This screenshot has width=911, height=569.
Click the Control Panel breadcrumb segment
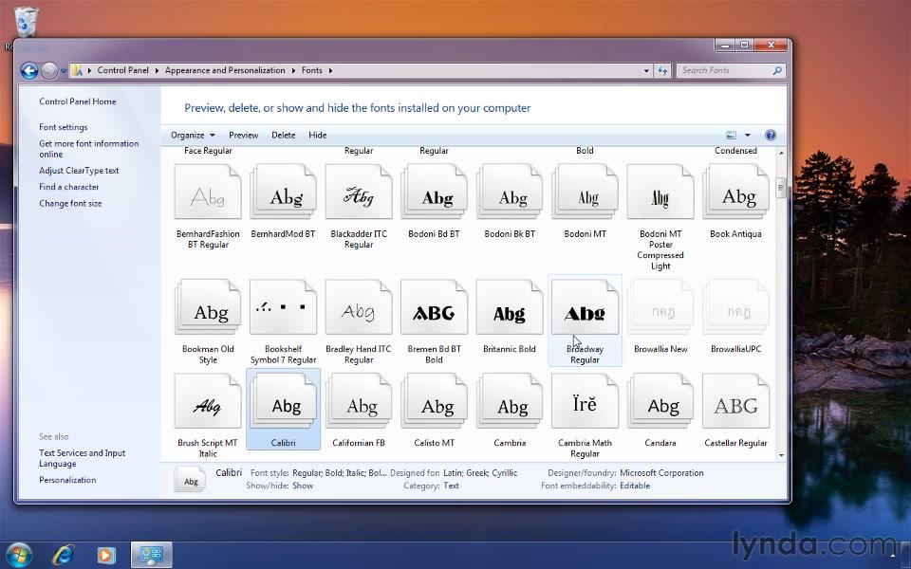tap(122, 70)
